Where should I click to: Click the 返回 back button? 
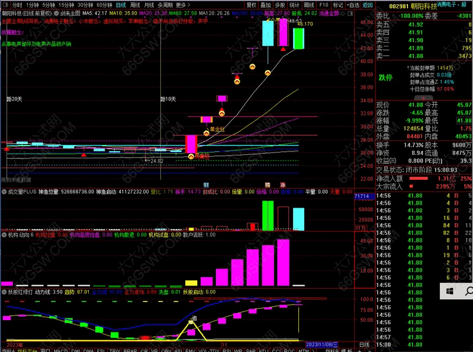(367, 5)
